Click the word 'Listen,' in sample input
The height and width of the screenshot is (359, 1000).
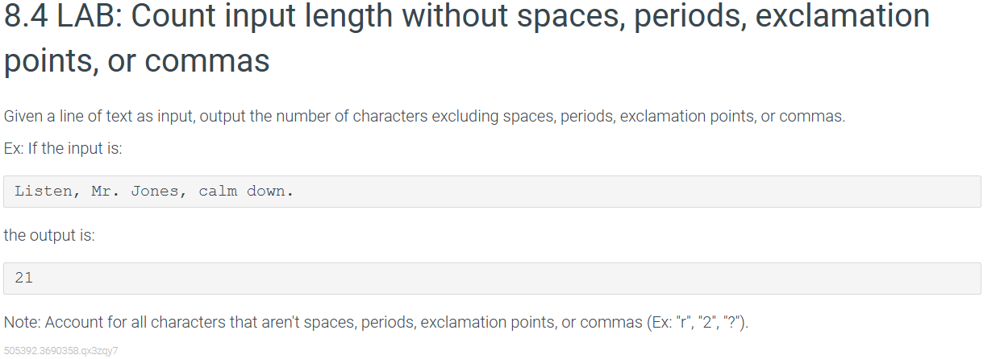click(48, 192)
